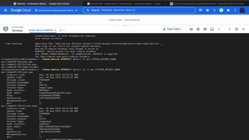Click the 'image/jpeg' content type value

click(x=46, y=88)
